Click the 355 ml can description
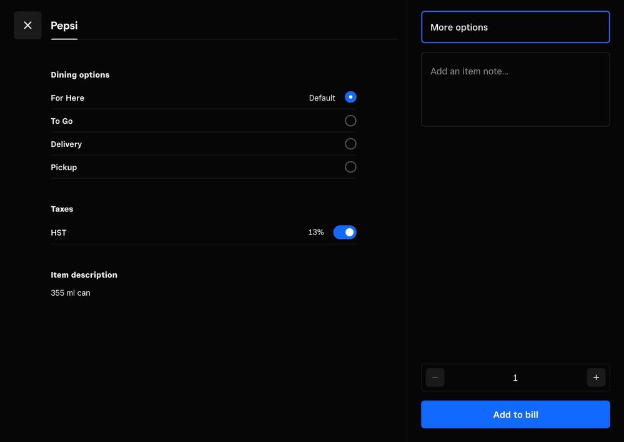Image resolution: width=624 pixels, height=442 pixels. (x=71, y=293)
